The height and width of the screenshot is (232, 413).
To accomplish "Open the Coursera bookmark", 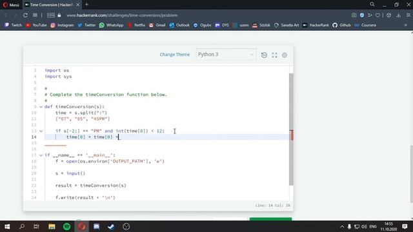I will click(x=365, y=25).
